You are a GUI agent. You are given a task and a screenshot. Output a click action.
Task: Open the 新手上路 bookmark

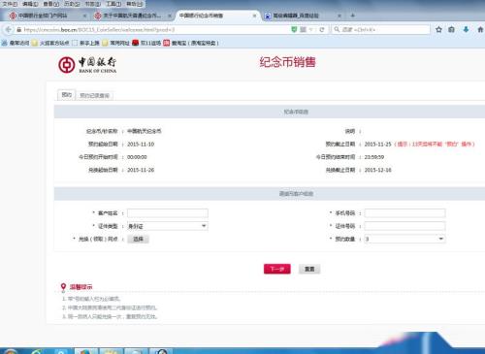click(85, 43)
